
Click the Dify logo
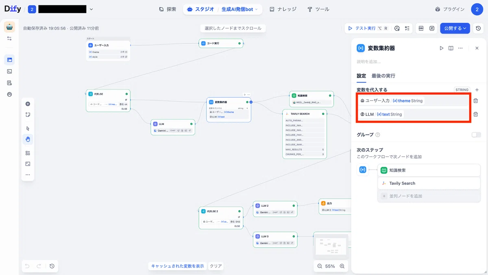tap(13, 9)
